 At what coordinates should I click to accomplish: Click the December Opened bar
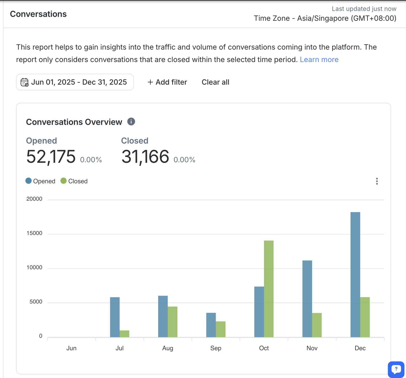(355, 275)
